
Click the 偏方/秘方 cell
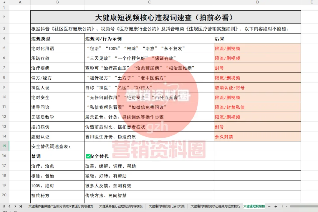click(x=57, y=78)
